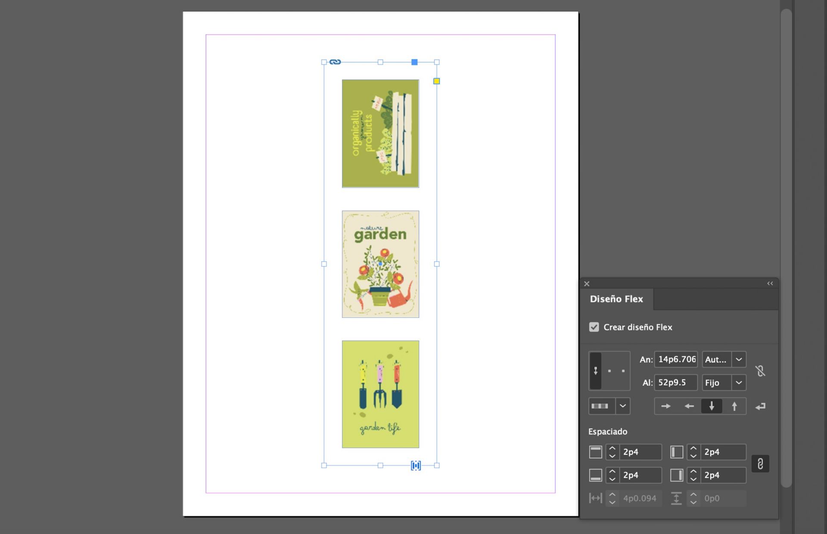Edit the Al height field showing 52p9.5
The height and width of the screenshot is (534, 827).
point(675,382)
